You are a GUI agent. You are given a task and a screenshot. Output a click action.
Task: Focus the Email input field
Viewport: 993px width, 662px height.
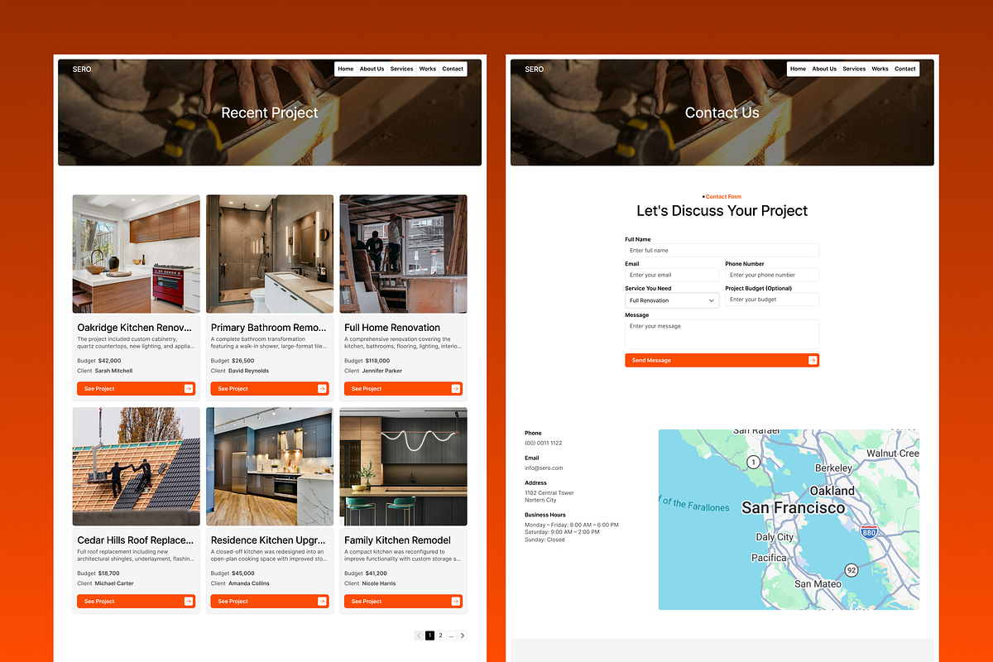click(x=672, y=275)
